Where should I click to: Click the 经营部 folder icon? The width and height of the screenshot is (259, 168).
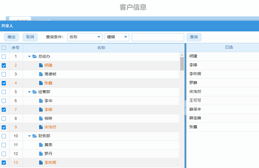[35, 92]
